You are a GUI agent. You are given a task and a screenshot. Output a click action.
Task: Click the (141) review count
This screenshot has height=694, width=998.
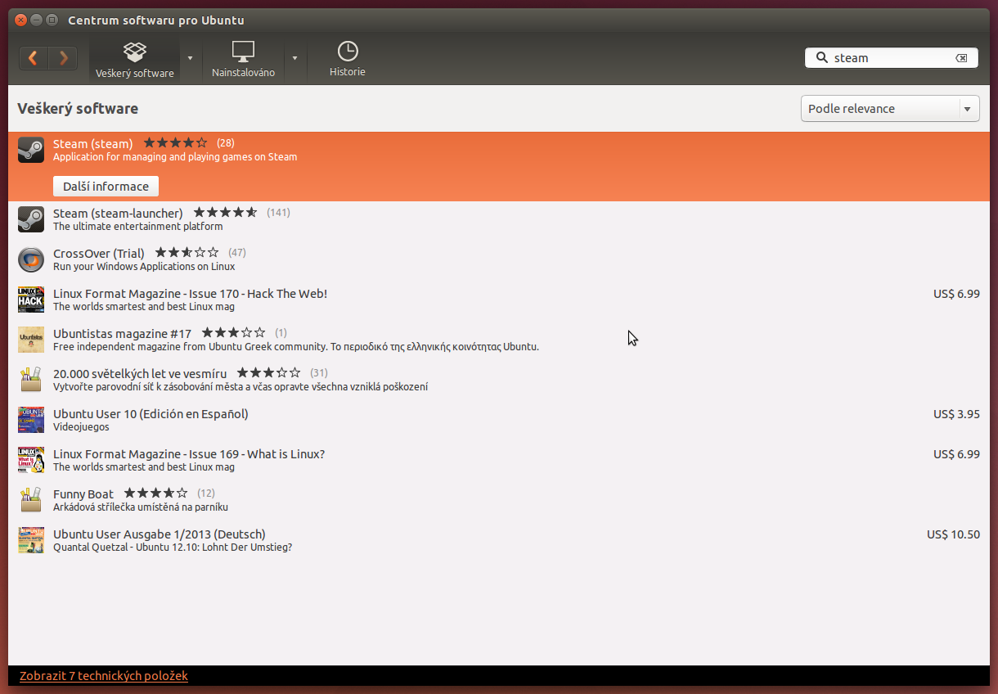click(278, 213)
